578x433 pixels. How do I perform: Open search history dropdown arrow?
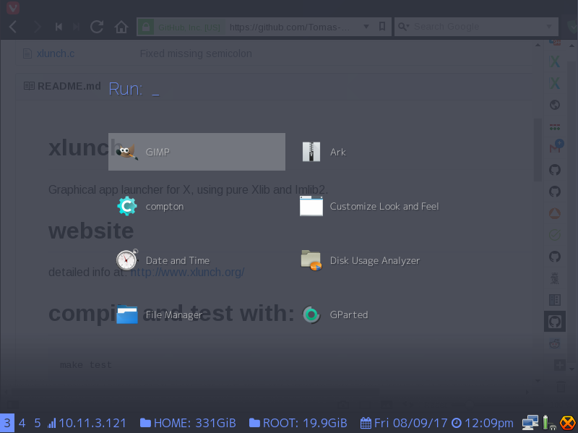pos(549,27)
